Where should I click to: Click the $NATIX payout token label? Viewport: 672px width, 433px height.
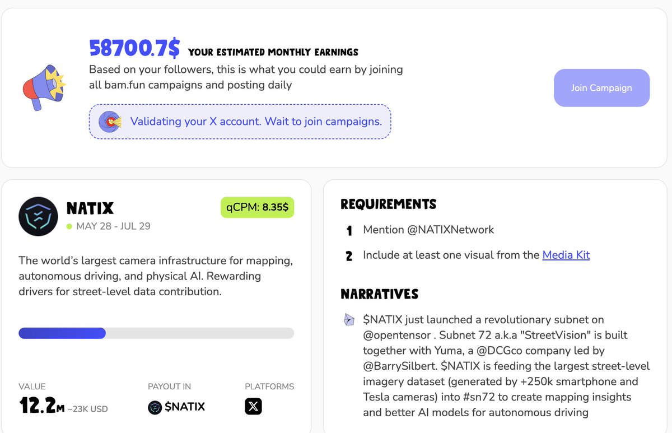pos(185,407)
